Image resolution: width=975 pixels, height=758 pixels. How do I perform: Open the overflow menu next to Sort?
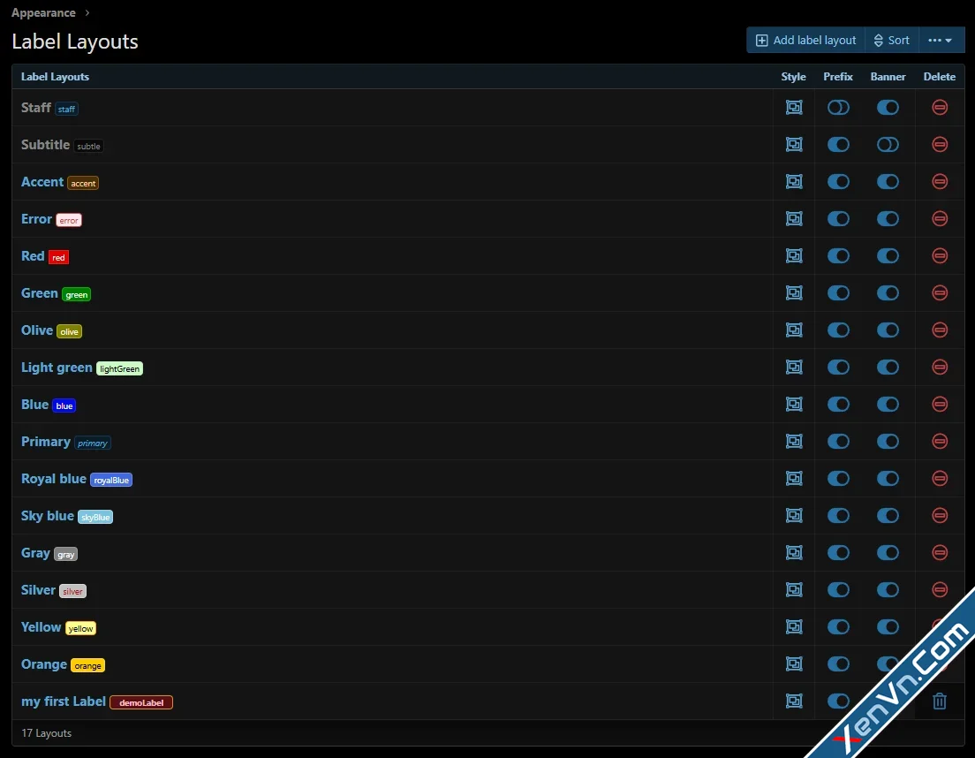coord(941,39)
